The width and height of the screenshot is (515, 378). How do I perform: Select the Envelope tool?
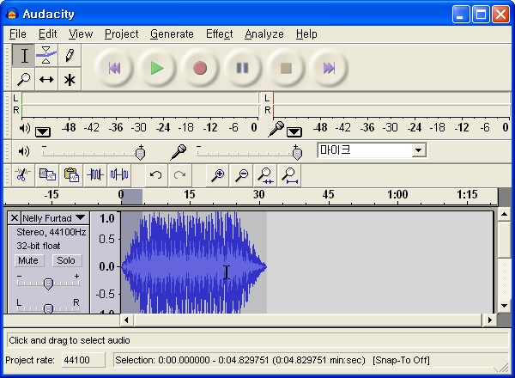click(x=46, y=55)
